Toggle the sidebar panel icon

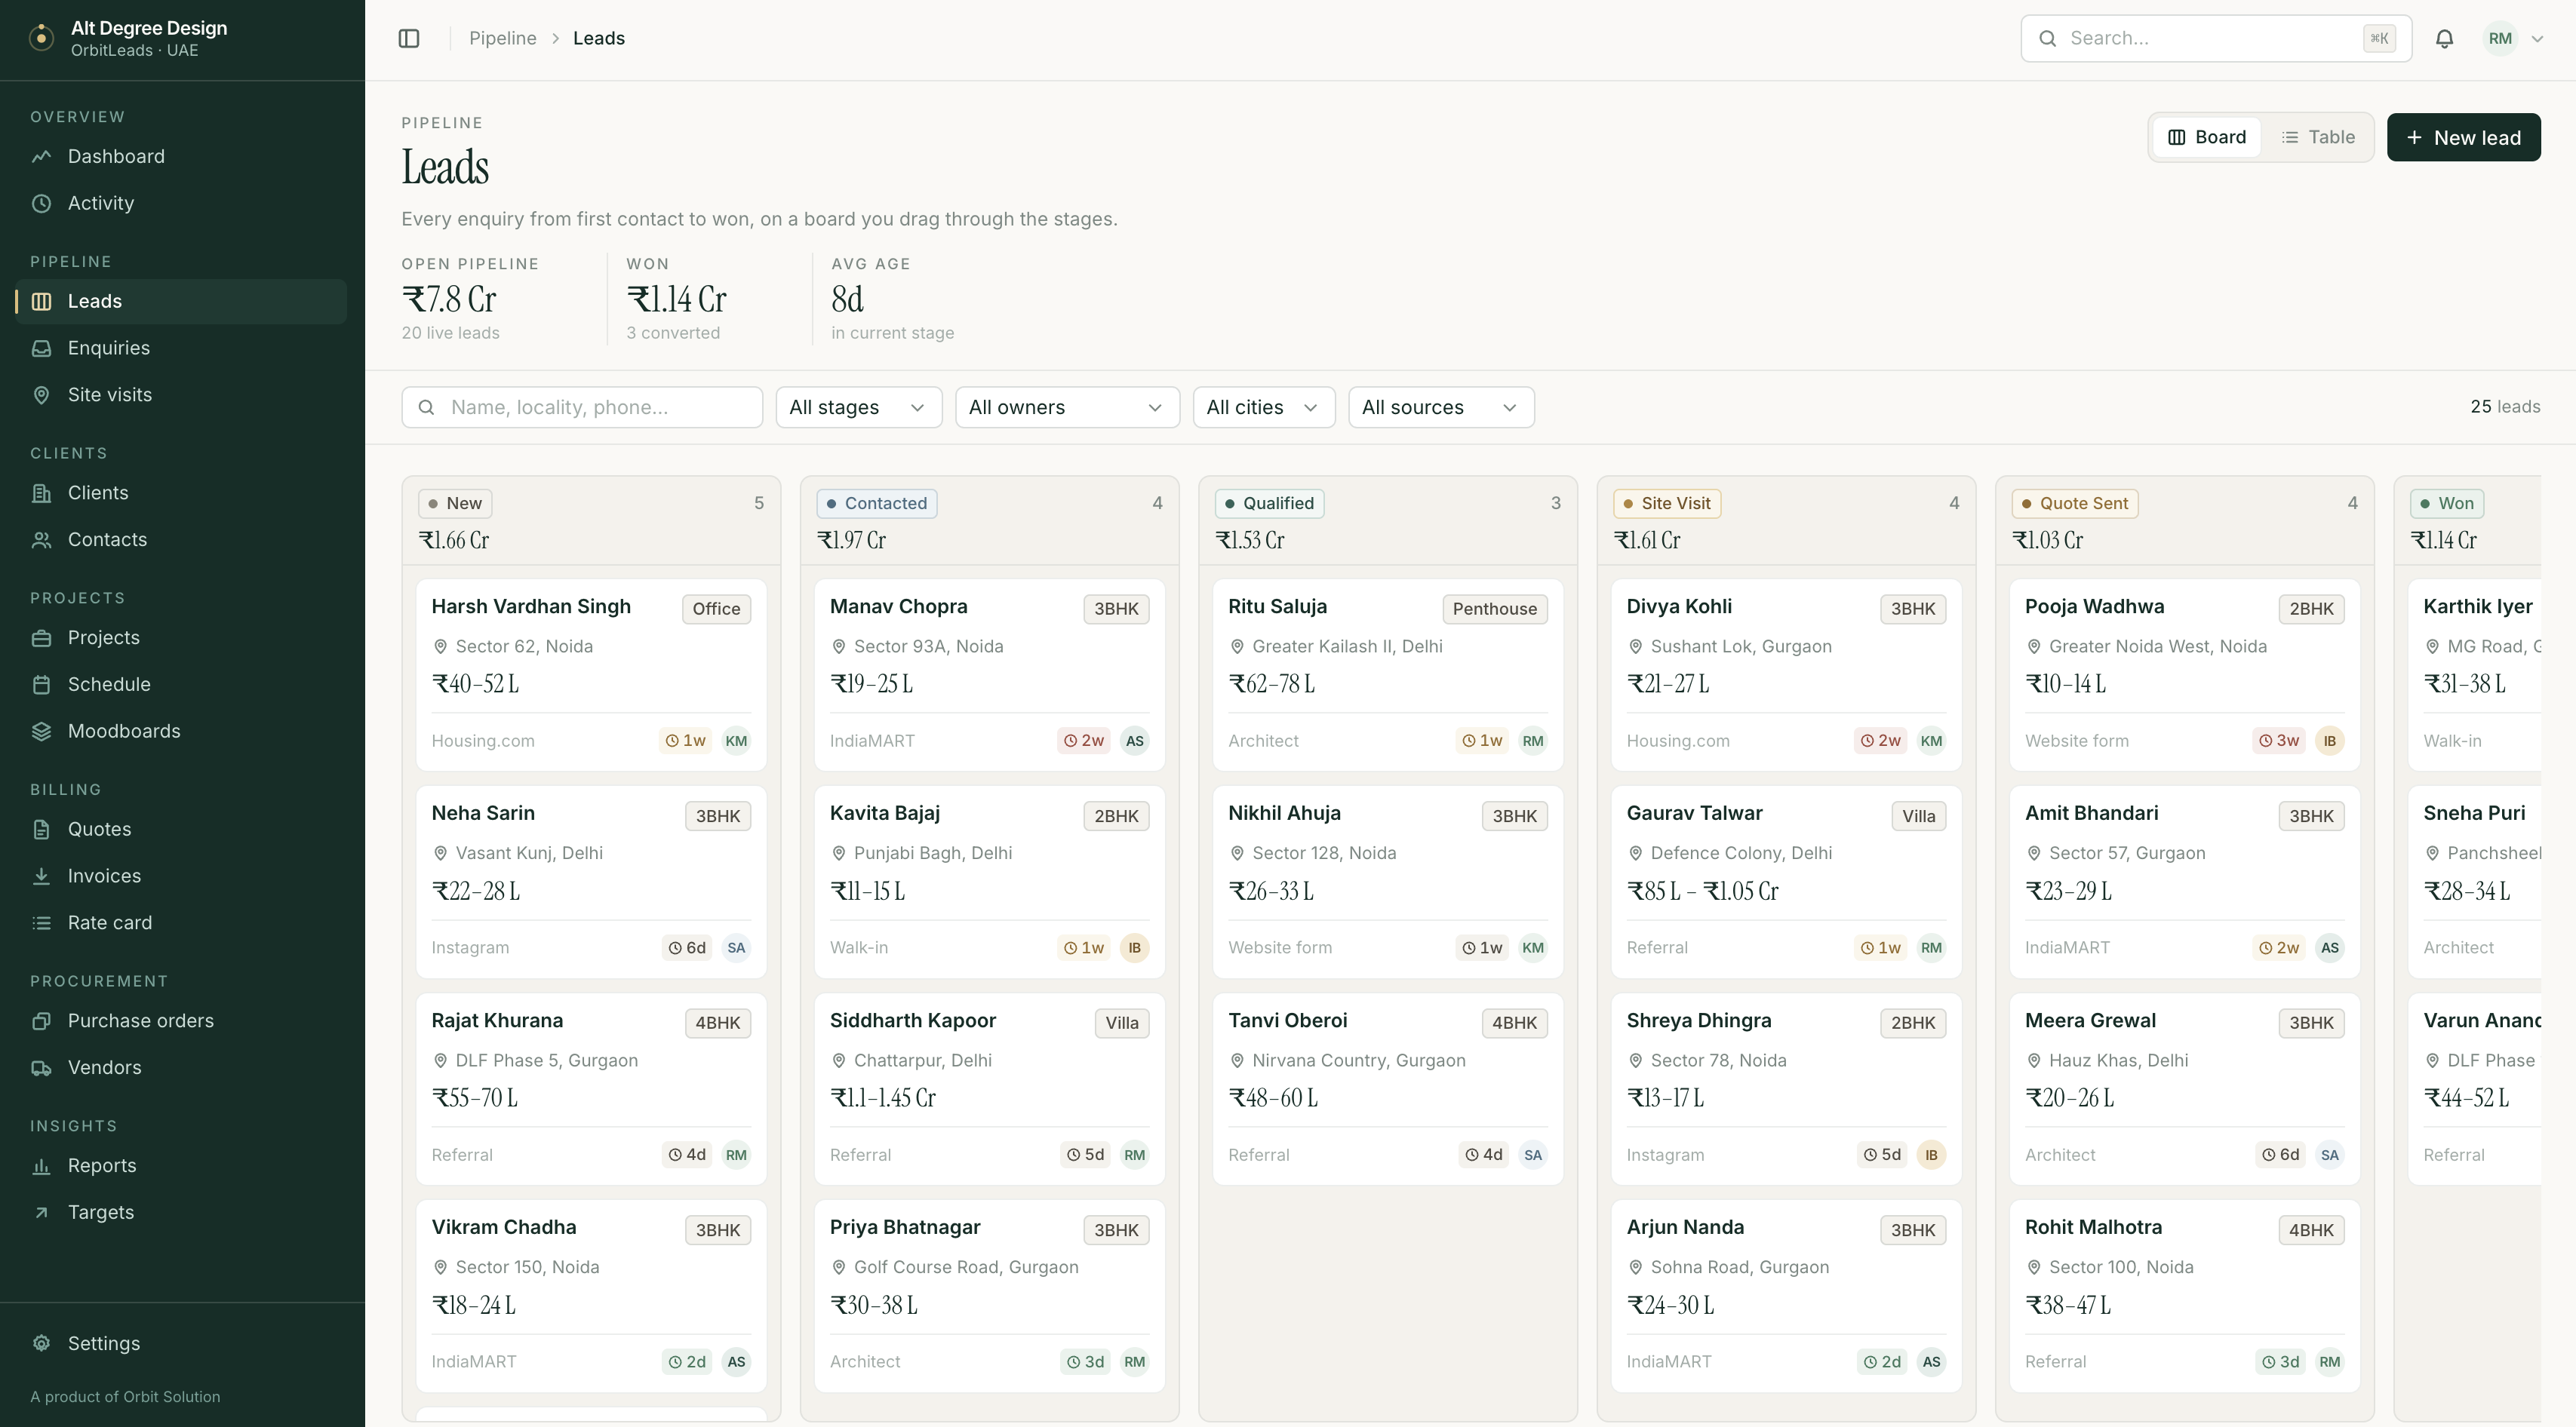coord(409,38)
